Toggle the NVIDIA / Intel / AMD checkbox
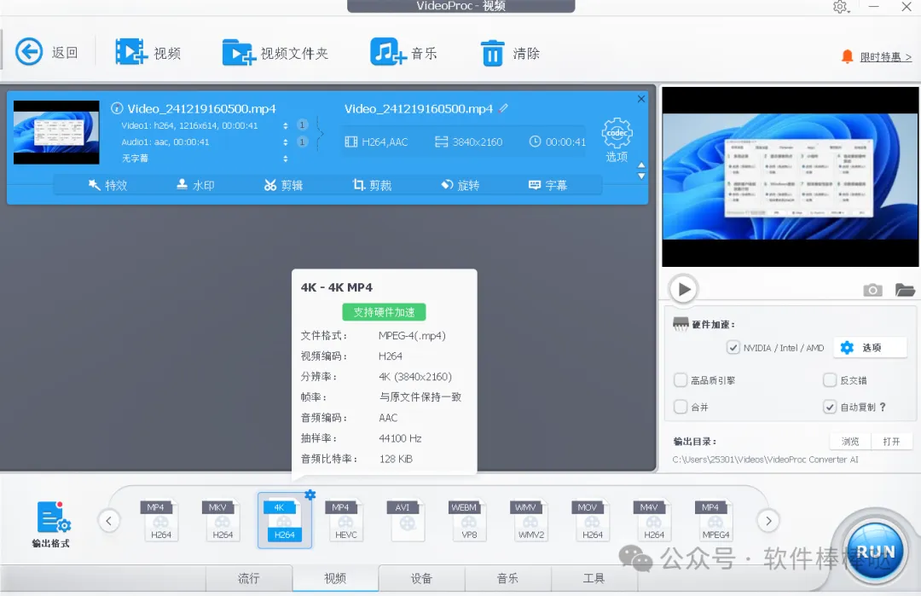Viewport: 921px width, 596px height. click(x=733, y=348)
